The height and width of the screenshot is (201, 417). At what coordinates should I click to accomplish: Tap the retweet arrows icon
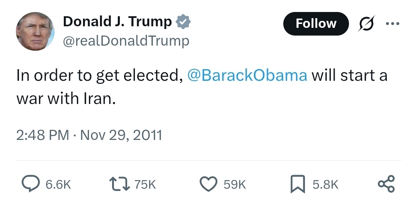pyautogui.click(x=120, y=184)
